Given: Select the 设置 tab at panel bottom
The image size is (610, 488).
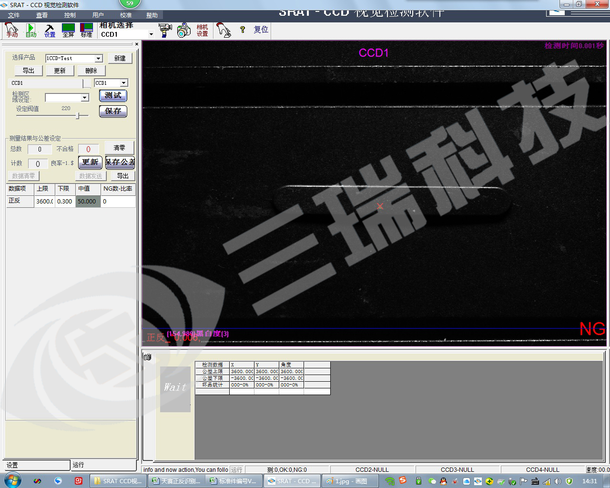Looking at the screenshot, I should click(x=38, y=465).
